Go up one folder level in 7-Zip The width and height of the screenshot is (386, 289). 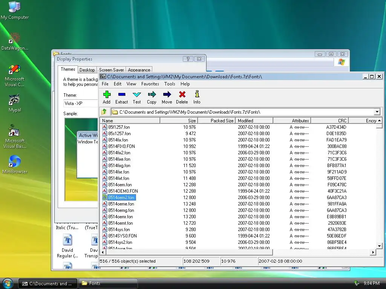click(x=104, y=112)
